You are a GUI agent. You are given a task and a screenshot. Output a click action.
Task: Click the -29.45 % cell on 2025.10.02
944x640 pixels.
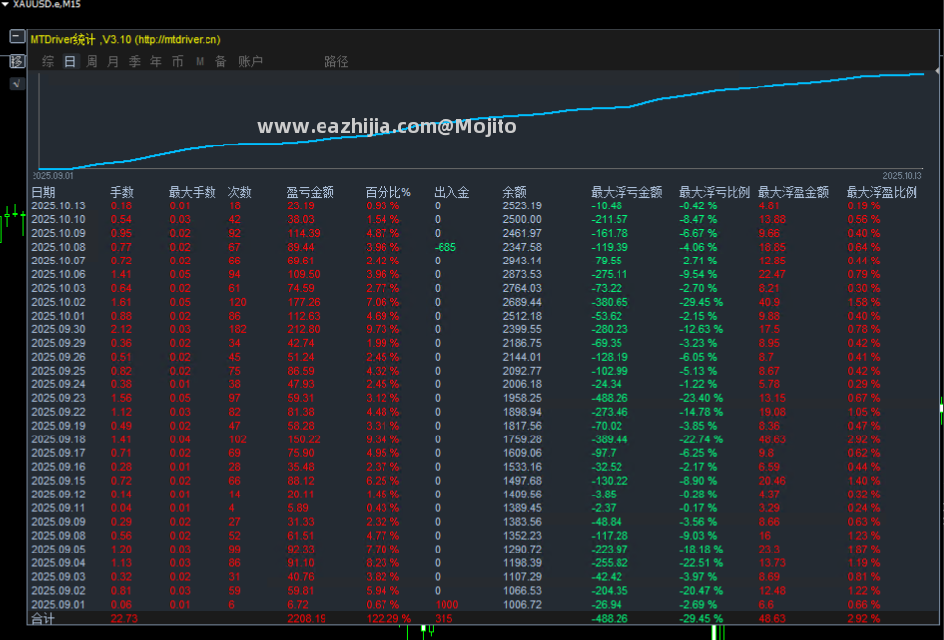coord(701,302)
